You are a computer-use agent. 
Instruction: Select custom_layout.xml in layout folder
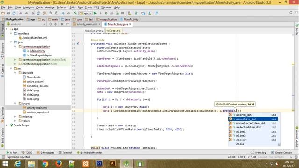coord(38,112)
